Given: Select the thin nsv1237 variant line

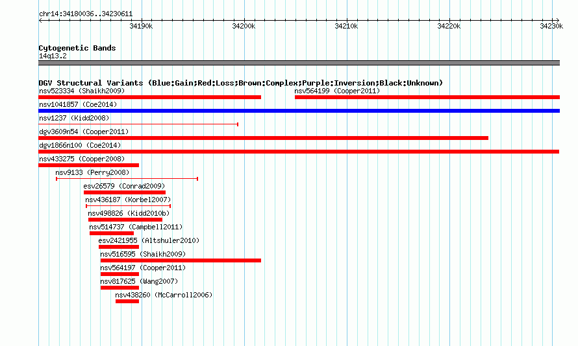Looking at the screenshot, I should (138, 124).
